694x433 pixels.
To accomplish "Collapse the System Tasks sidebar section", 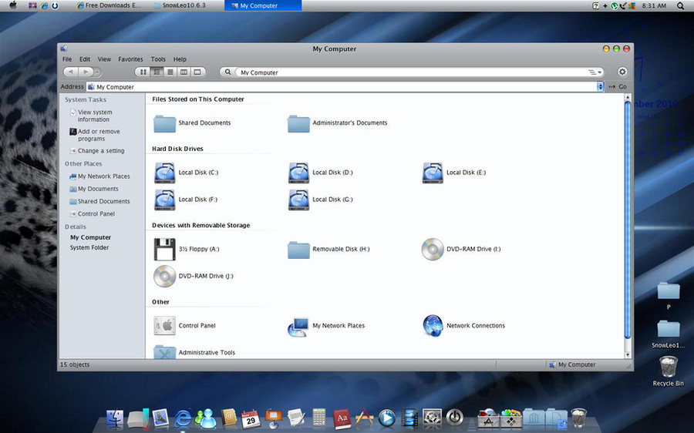I will click(x=86, y=100).
